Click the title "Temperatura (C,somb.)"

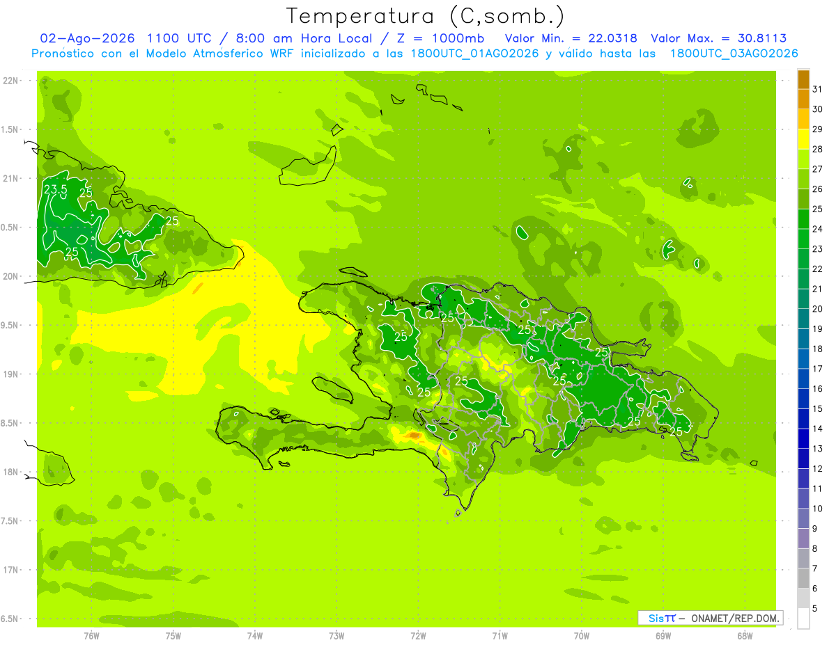pyautogui.click(x=426, y=16)
